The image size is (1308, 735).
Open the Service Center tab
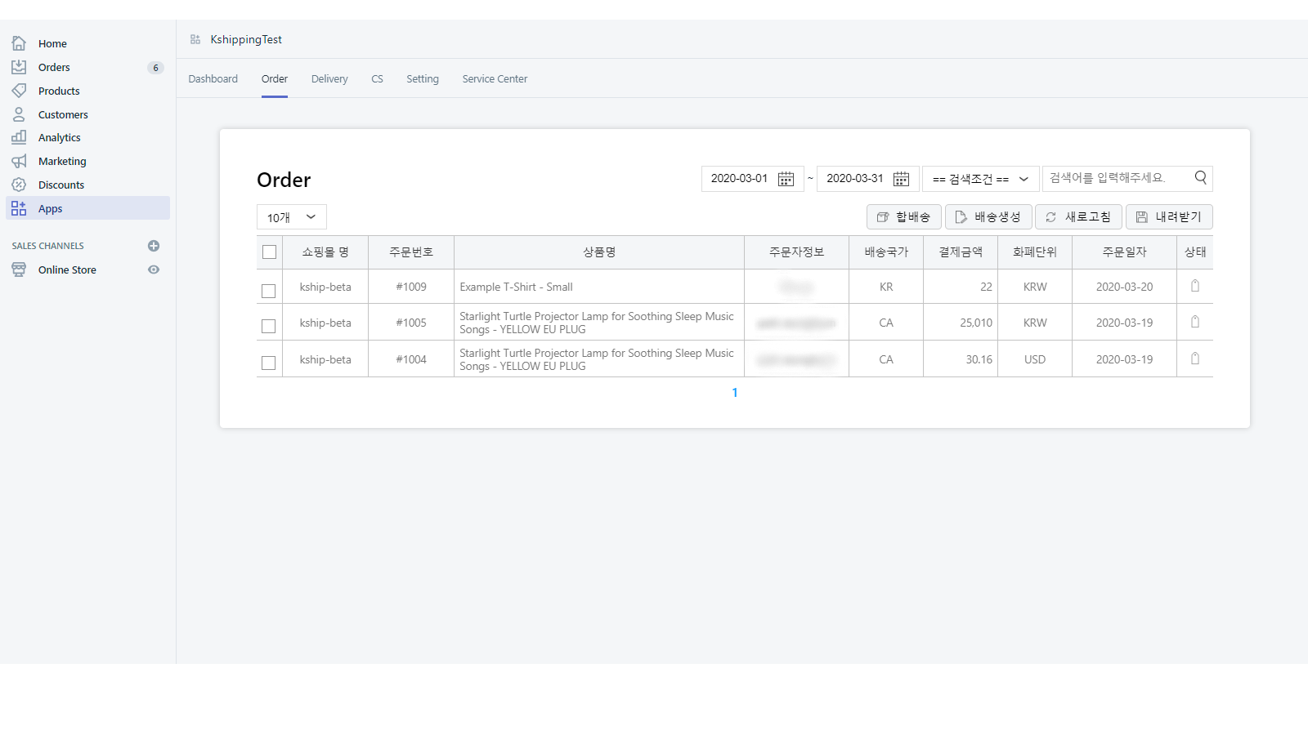click(495, 79)
